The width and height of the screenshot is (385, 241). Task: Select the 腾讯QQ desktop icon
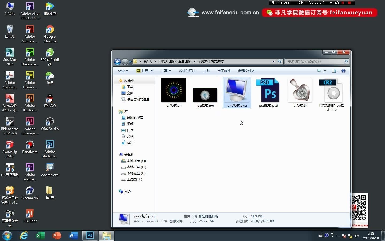coord(50,101)
